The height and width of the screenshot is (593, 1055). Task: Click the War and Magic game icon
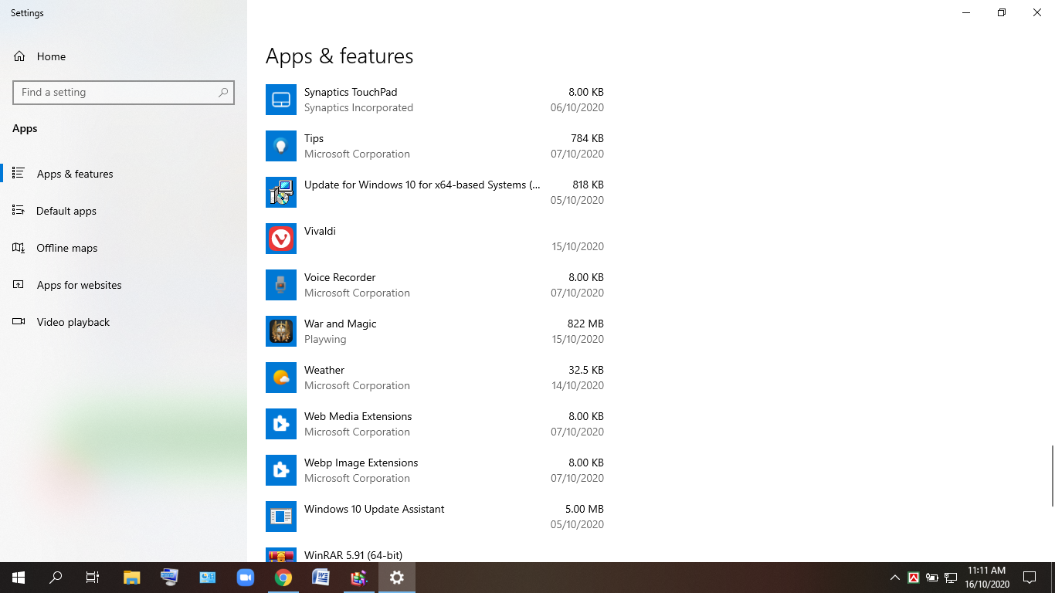click(281, 331)
